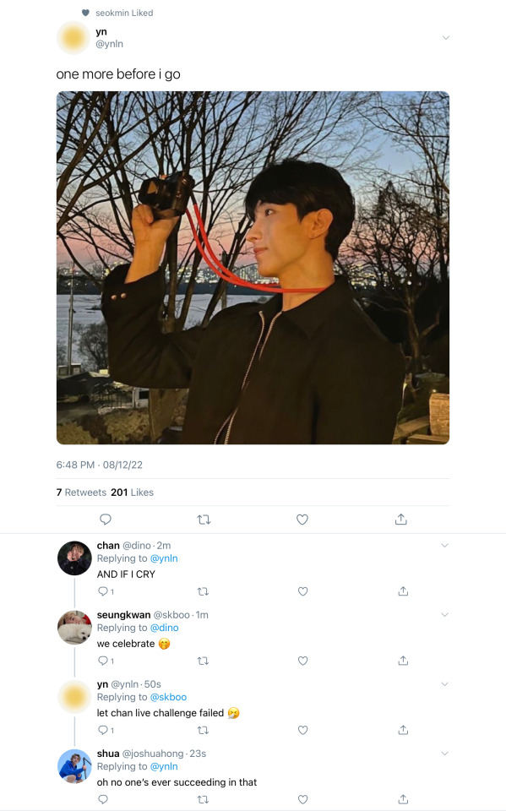Image resolution: width=506 pixels, height=811 pixels.
Task: Retweet seungkwan's "we celebrate" reply
Action: (204, 661)
